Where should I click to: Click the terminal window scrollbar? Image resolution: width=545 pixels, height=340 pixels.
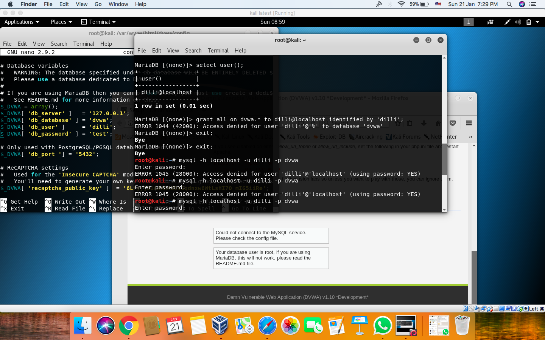[x=444, y=159]
